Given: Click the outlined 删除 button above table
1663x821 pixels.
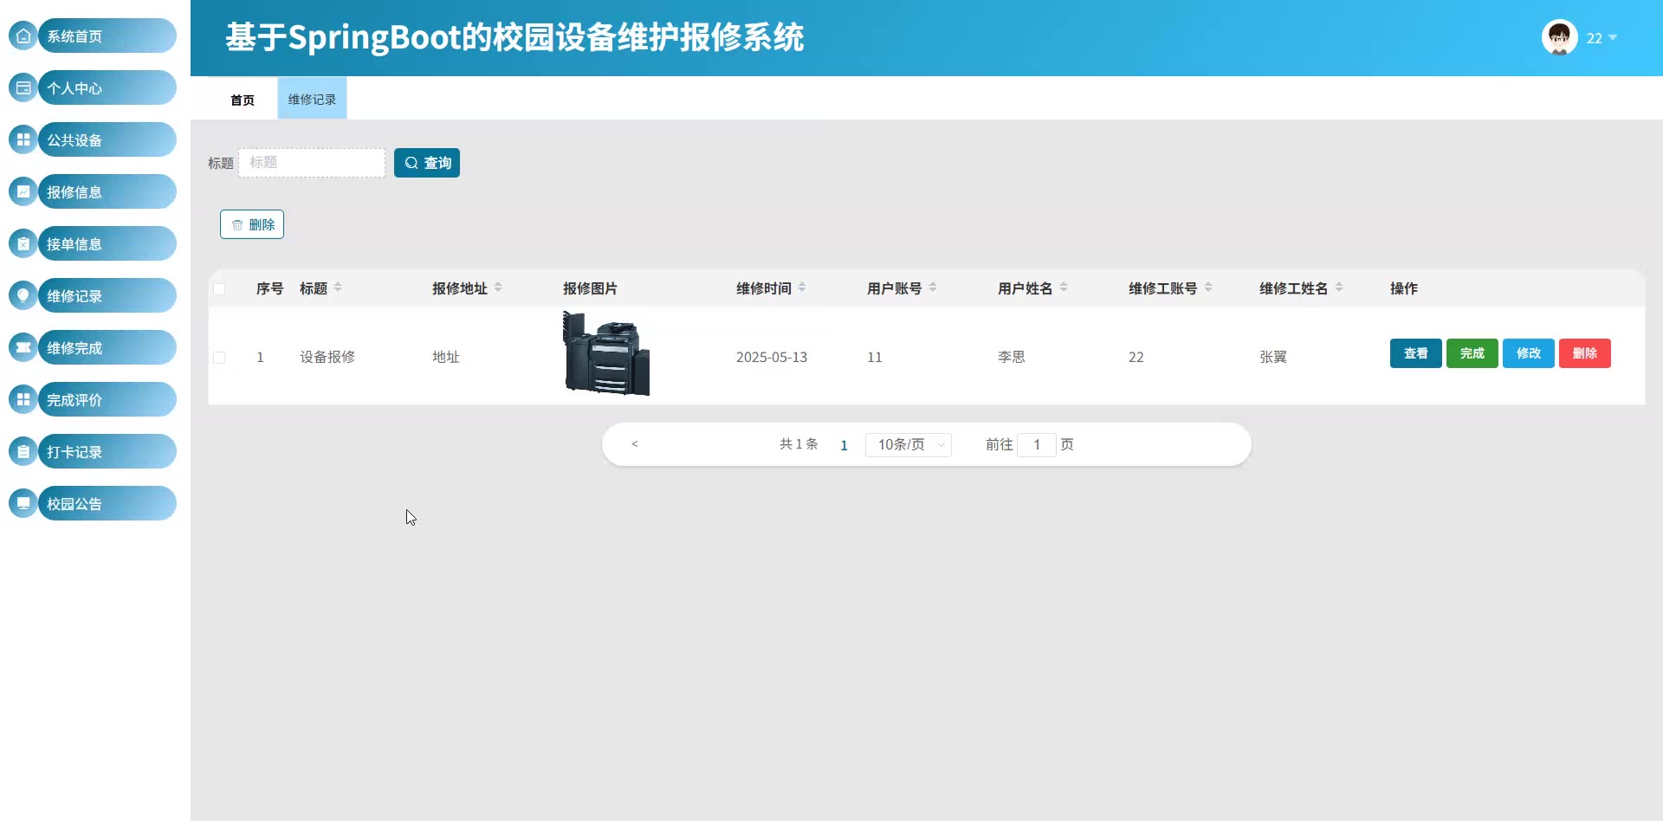Looking at the screenshot, I should pyautogui.click(x=252, y=224).
